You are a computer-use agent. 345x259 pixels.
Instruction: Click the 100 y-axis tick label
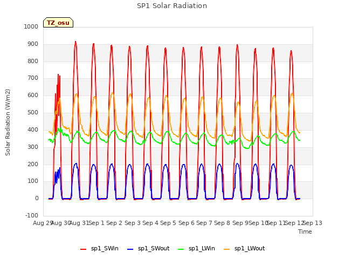(x=33, y=181)
